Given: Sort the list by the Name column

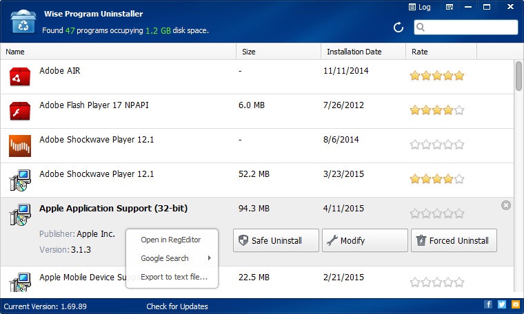Looking at the screenshot, I should click(119, 52).
